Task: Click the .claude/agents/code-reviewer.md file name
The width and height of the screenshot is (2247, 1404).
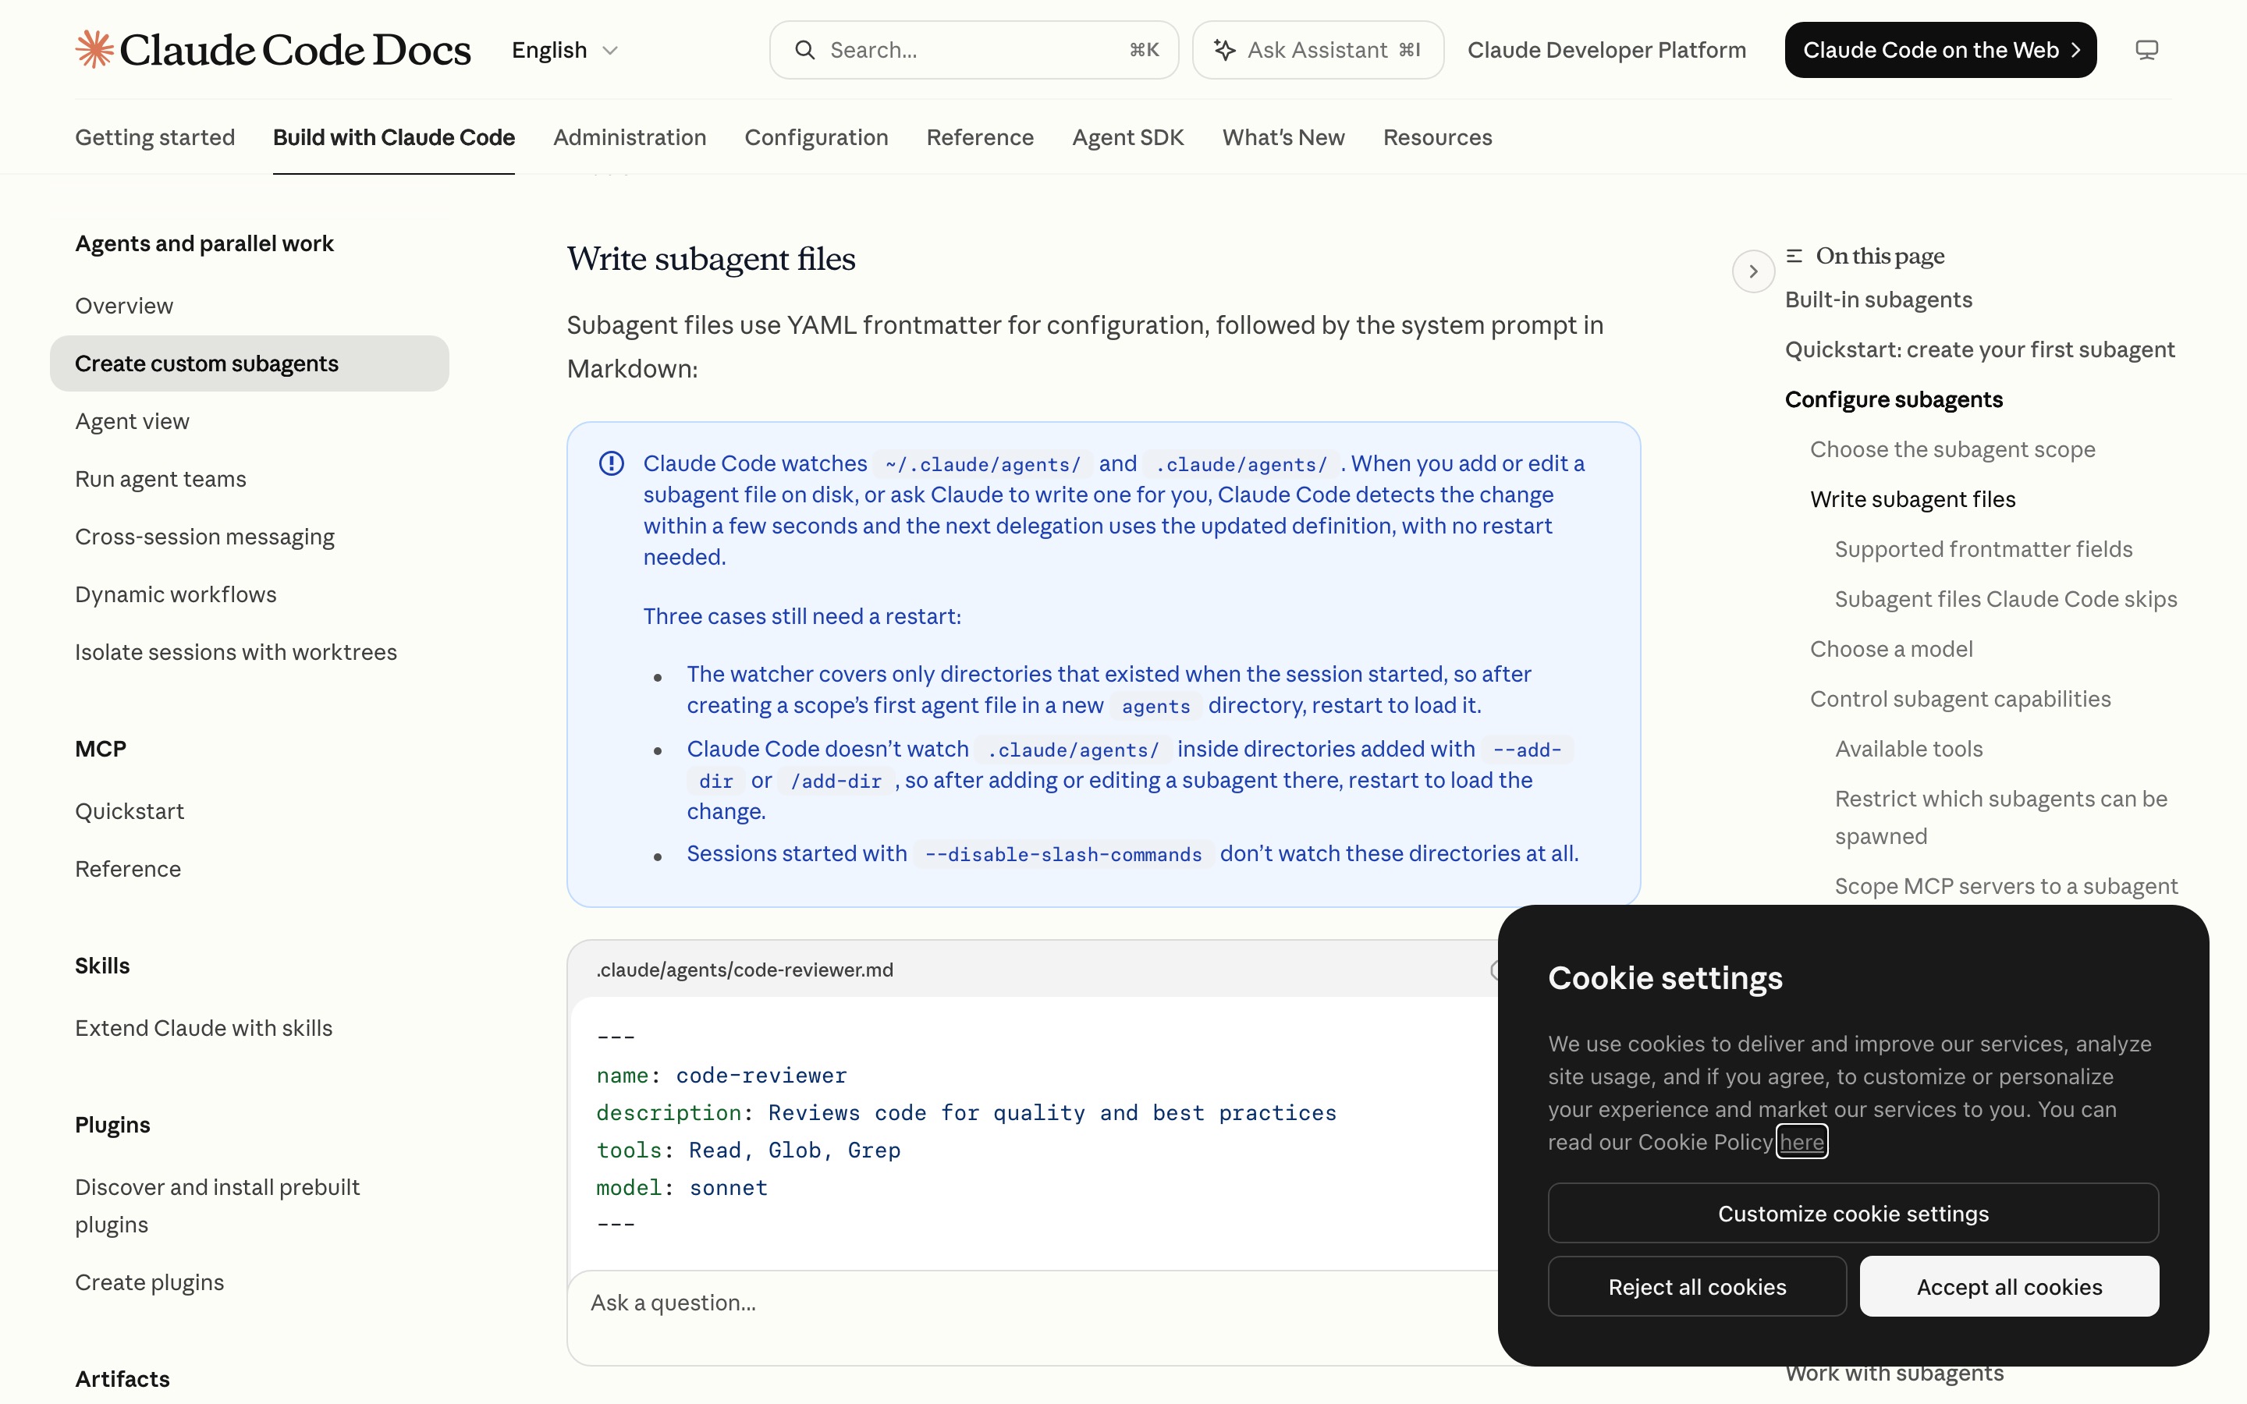Action: [x=744, y=970]
